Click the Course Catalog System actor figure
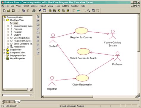Image resolution: width=141 pixels, height=108 pixels. pos(113,34)
